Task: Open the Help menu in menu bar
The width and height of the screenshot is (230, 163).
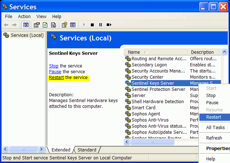Action: pyautogui.click(x=57, y=17)
